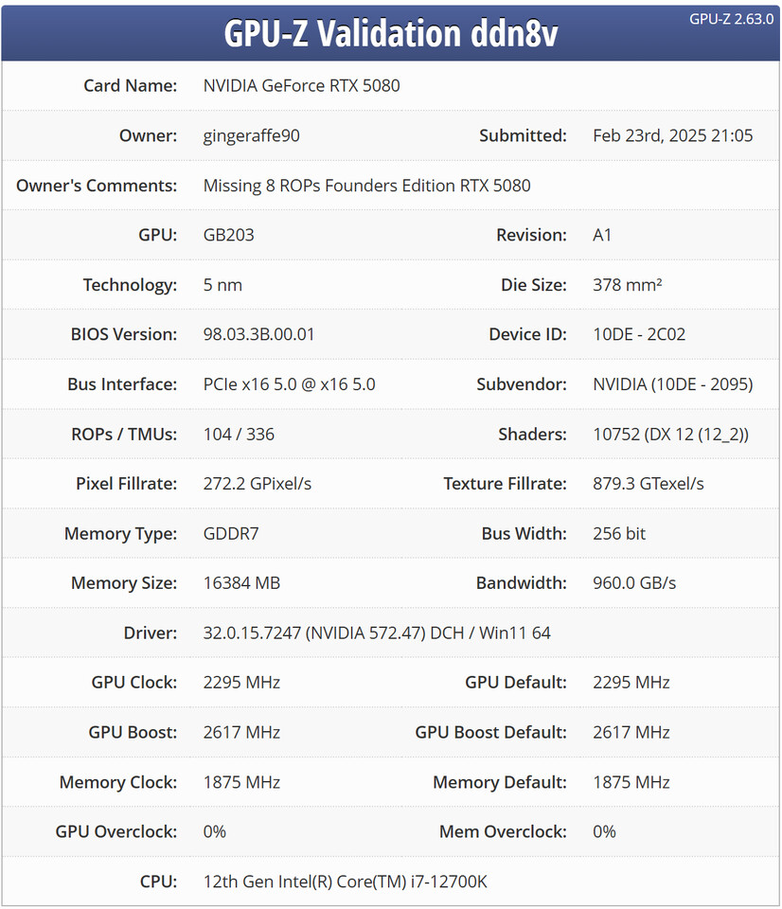Viewport: 782px width, 909px height.
Task: Click the GPU Boost 2617 MHz value
Action: click(241, 733)
